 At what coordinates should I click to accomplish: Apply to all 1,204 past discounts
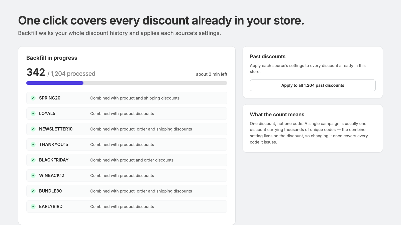(313, 85)
